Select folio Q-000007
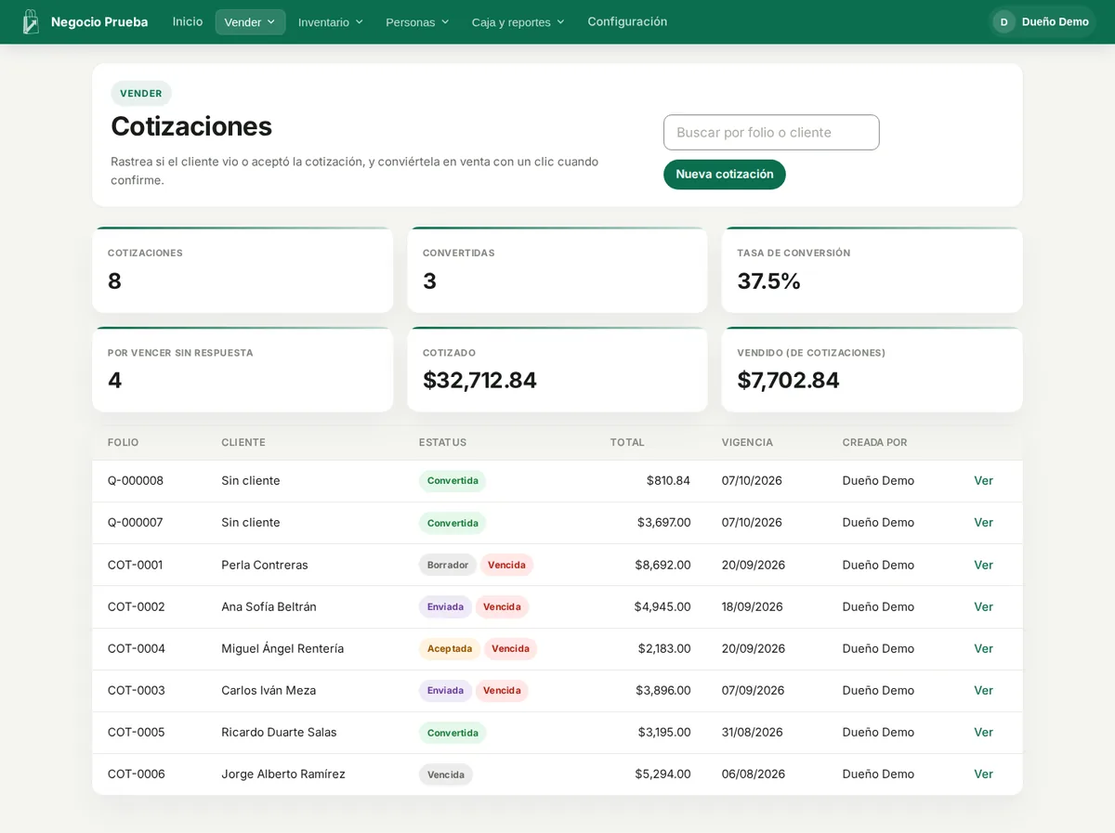The width and height of the screenshot is (1115, 833). pos(136,523)
